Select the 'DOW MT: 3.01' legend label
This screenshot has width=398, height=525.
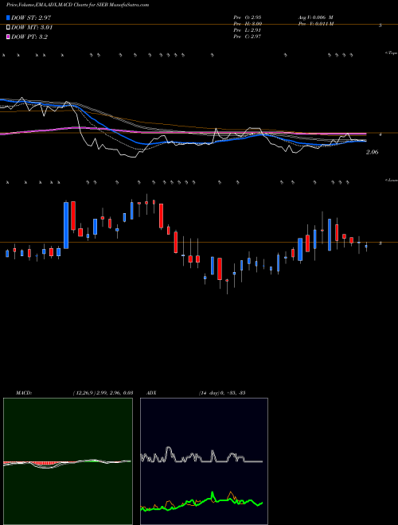pos(32,28)
